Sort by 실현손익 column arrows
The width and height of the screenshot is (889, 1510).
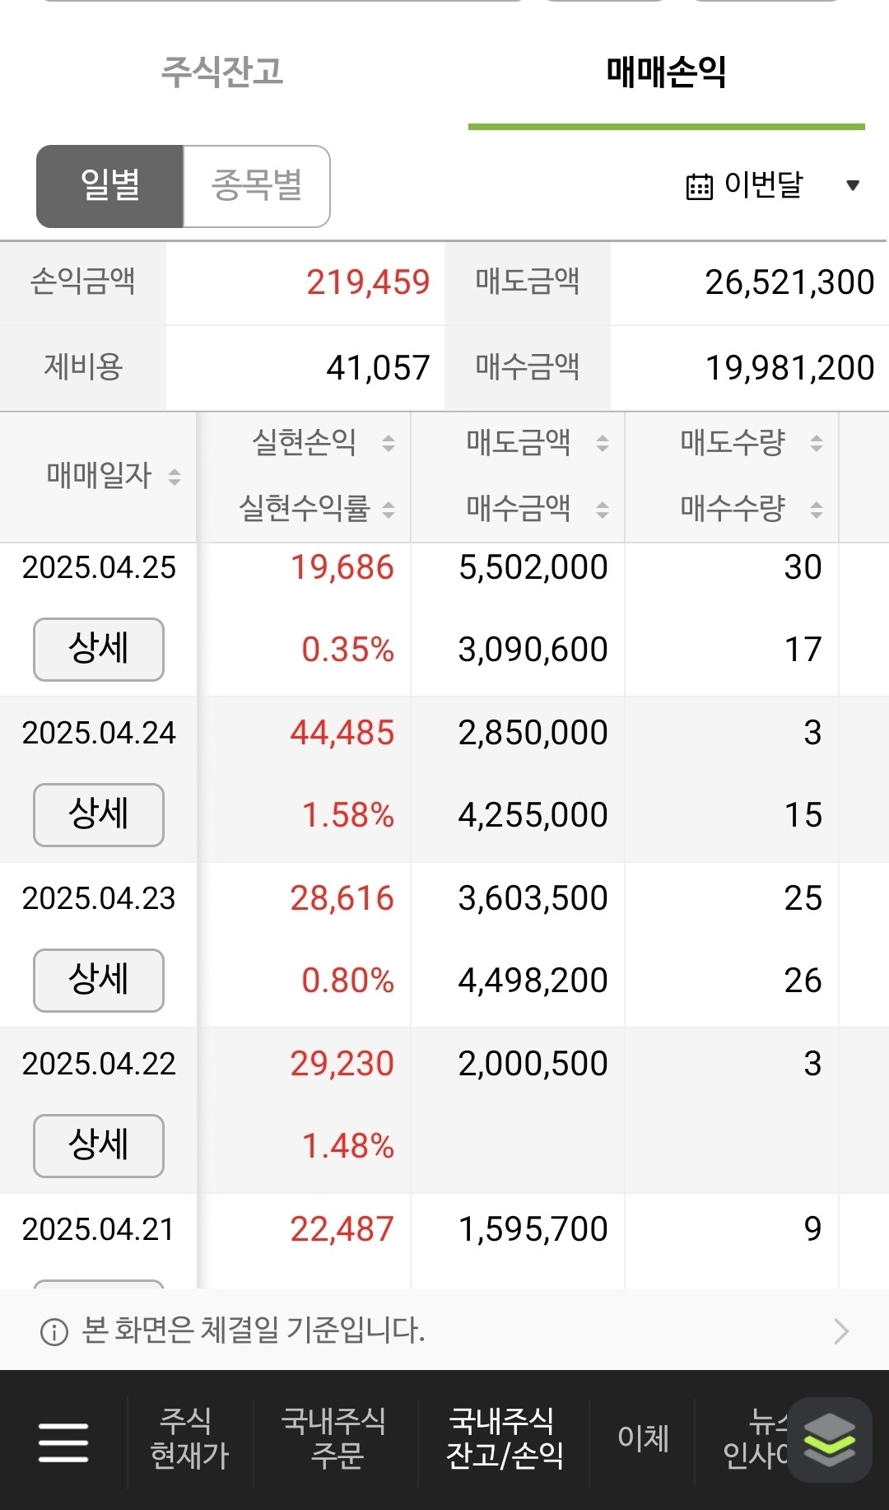389,443
